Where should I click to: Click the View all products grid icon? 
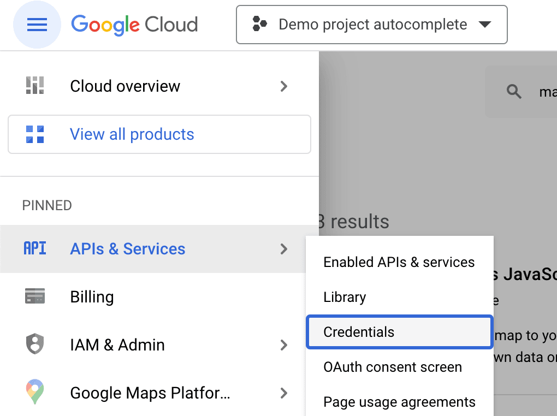(35, 134)
